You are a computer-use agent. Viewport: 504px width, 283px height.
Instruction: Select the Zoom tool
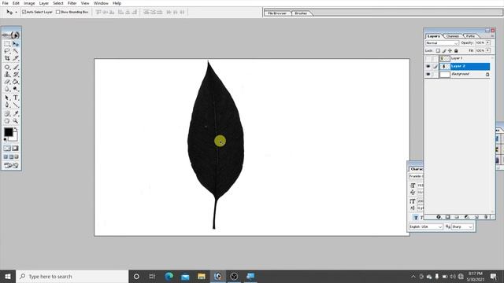pyautogui.click(x=16, y=121)
